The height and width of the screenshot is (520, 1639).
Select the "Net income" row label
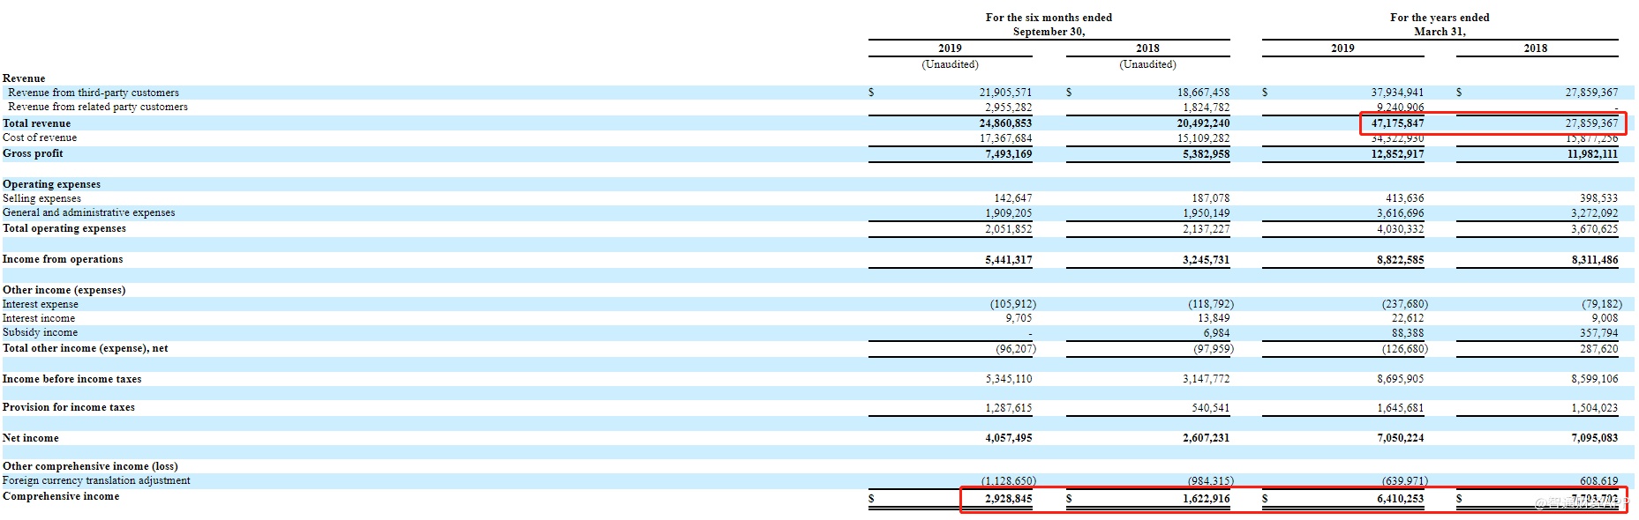(31, 438)
